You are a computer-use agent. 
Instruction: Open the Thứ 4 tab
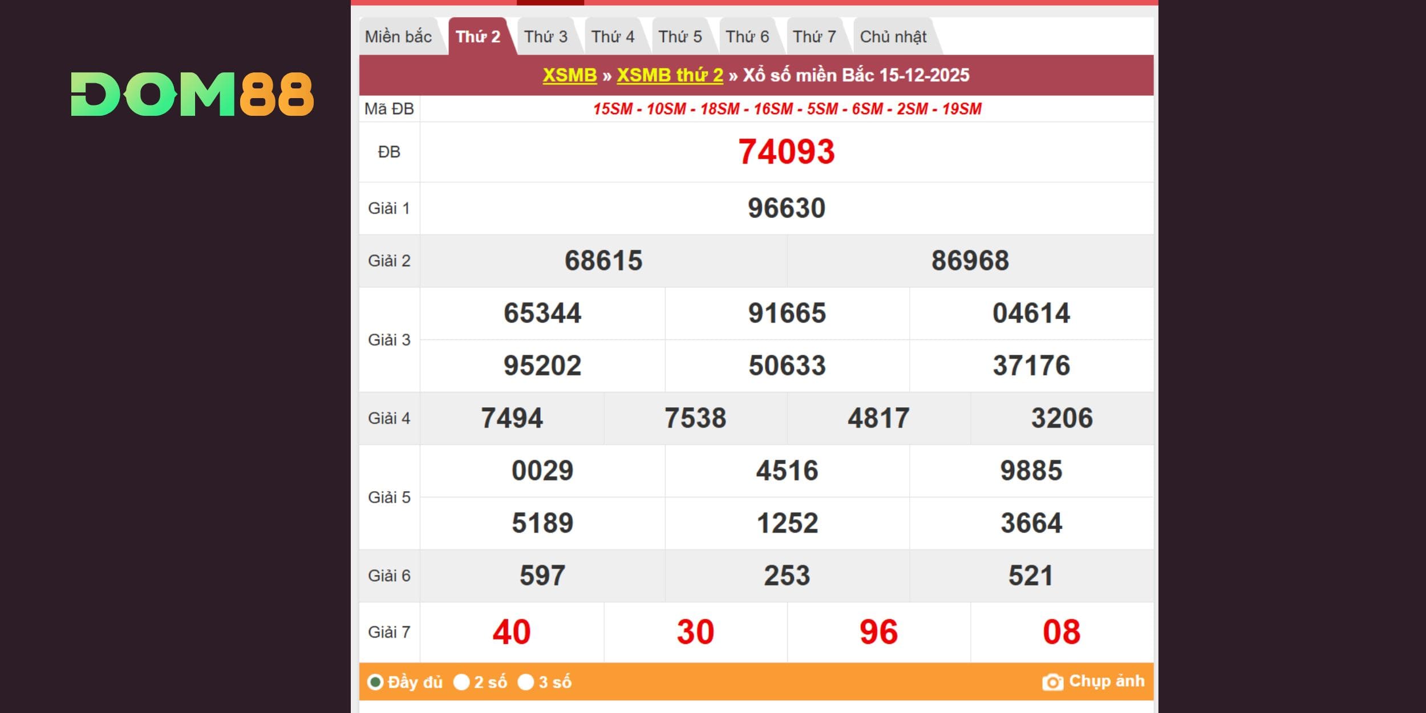(613, 37)
